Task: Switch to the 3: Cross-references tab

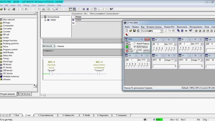Action: [46, 115]
